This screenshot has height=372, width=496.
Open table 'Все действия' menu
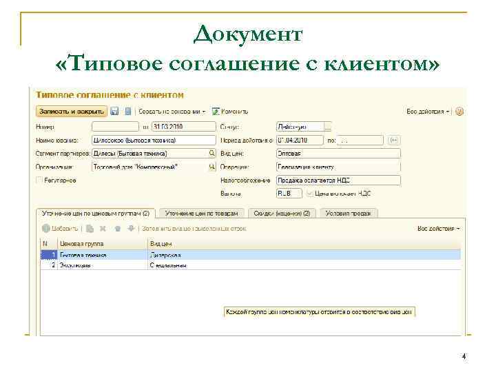point(438,229)
